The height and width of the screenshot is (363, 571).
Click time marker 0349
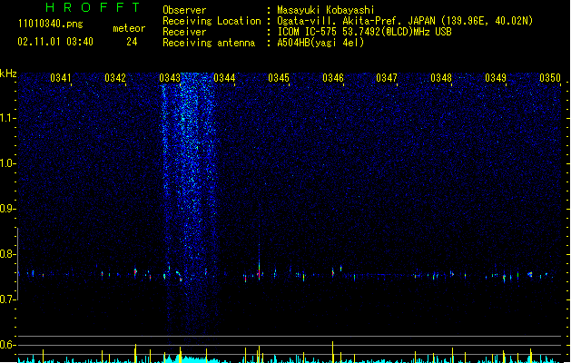496,78
